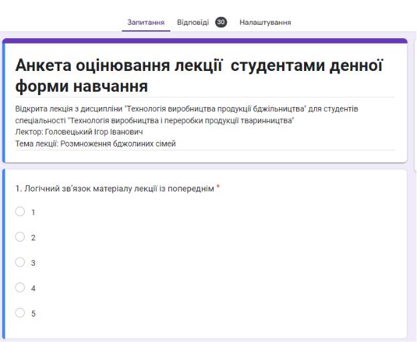Select radio option 3
This screenshot has width=417, height=342.
20,262
